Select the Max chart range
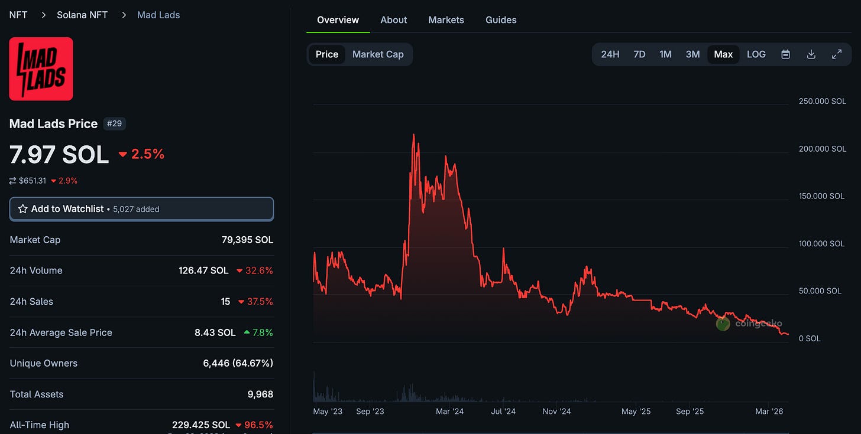861x434 pixels. (x=723, y=54)
